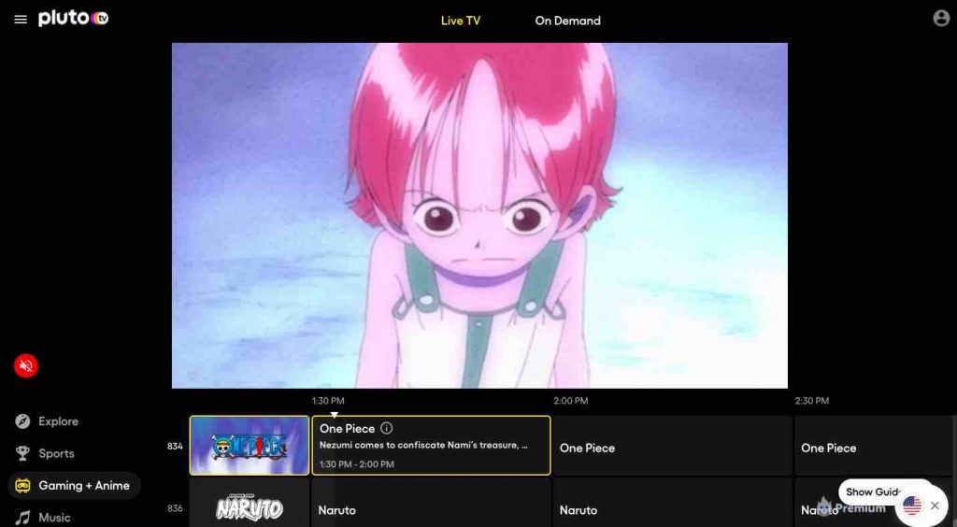Click the 1:30 PM - 2:00 PM time range
The height and width of the screenshot is (527, 957).
pos(356,464)
